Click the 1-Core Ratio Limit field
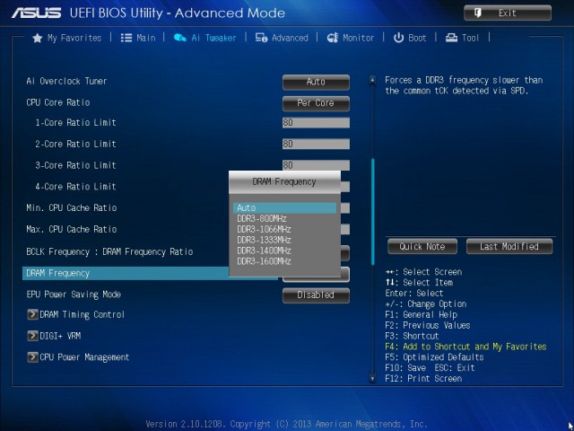This screenshot has width=574, height=431. (316, 122)
